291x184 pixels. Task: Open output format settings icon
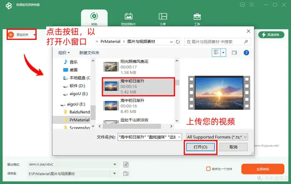(x=126, y=165)
